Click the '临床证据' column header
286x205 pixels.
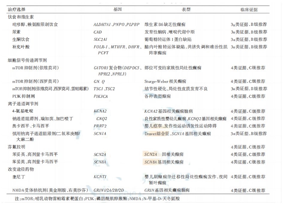point(249,10)
